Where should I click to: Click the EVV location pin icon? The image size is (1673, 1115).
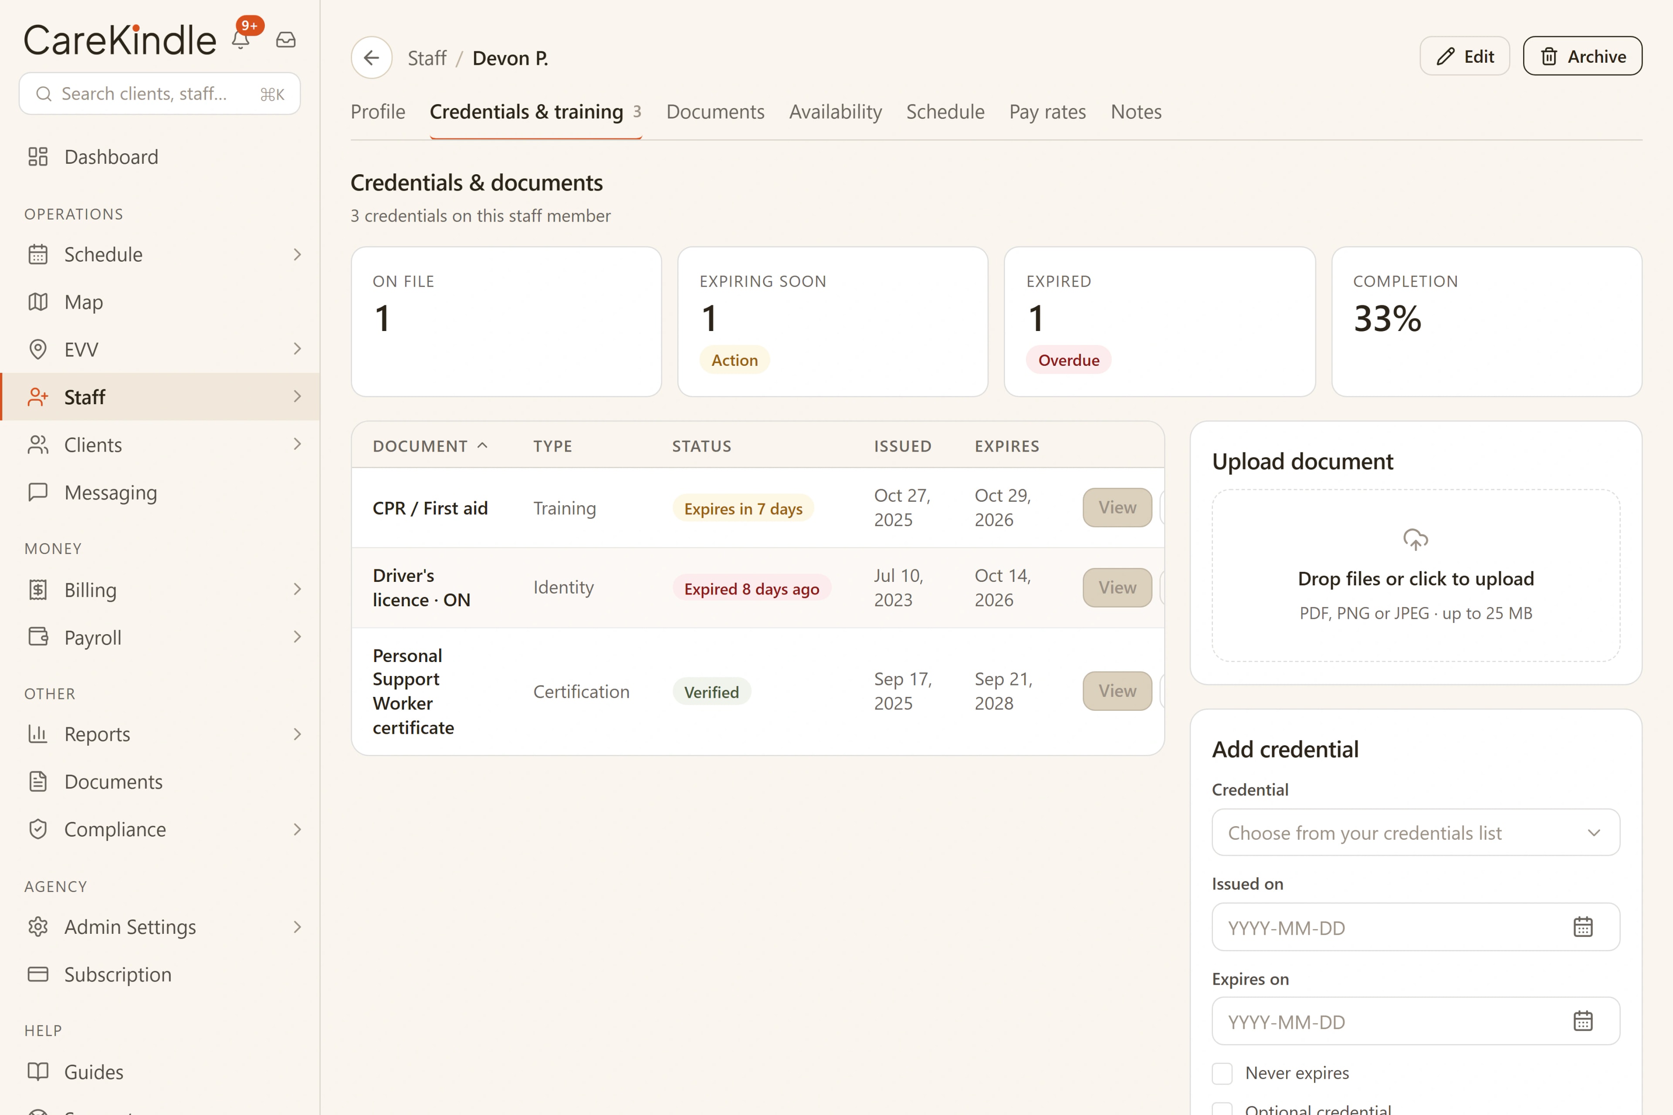[x=38, y=349]
